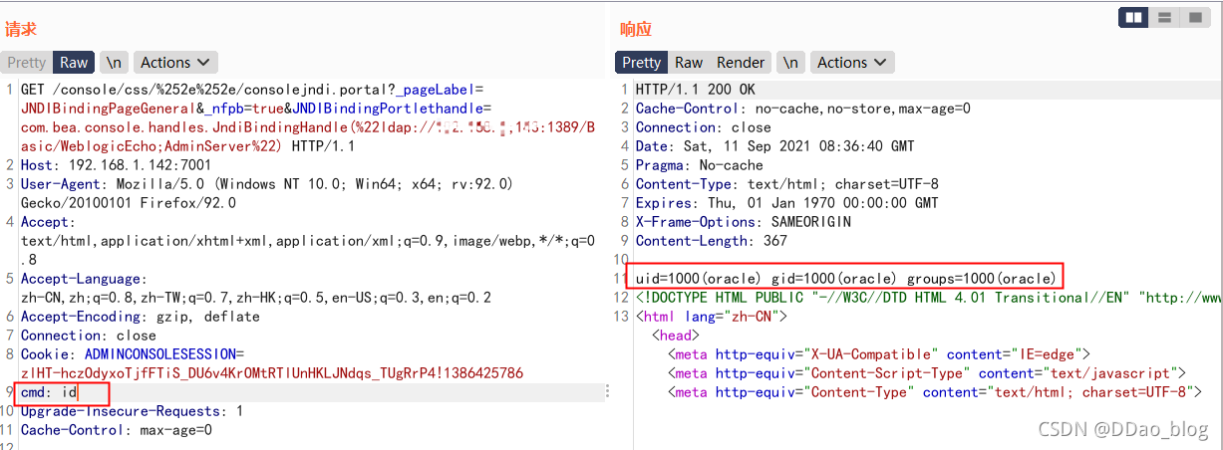
Task: Click the '<head>' tag line
Action: 675,336
